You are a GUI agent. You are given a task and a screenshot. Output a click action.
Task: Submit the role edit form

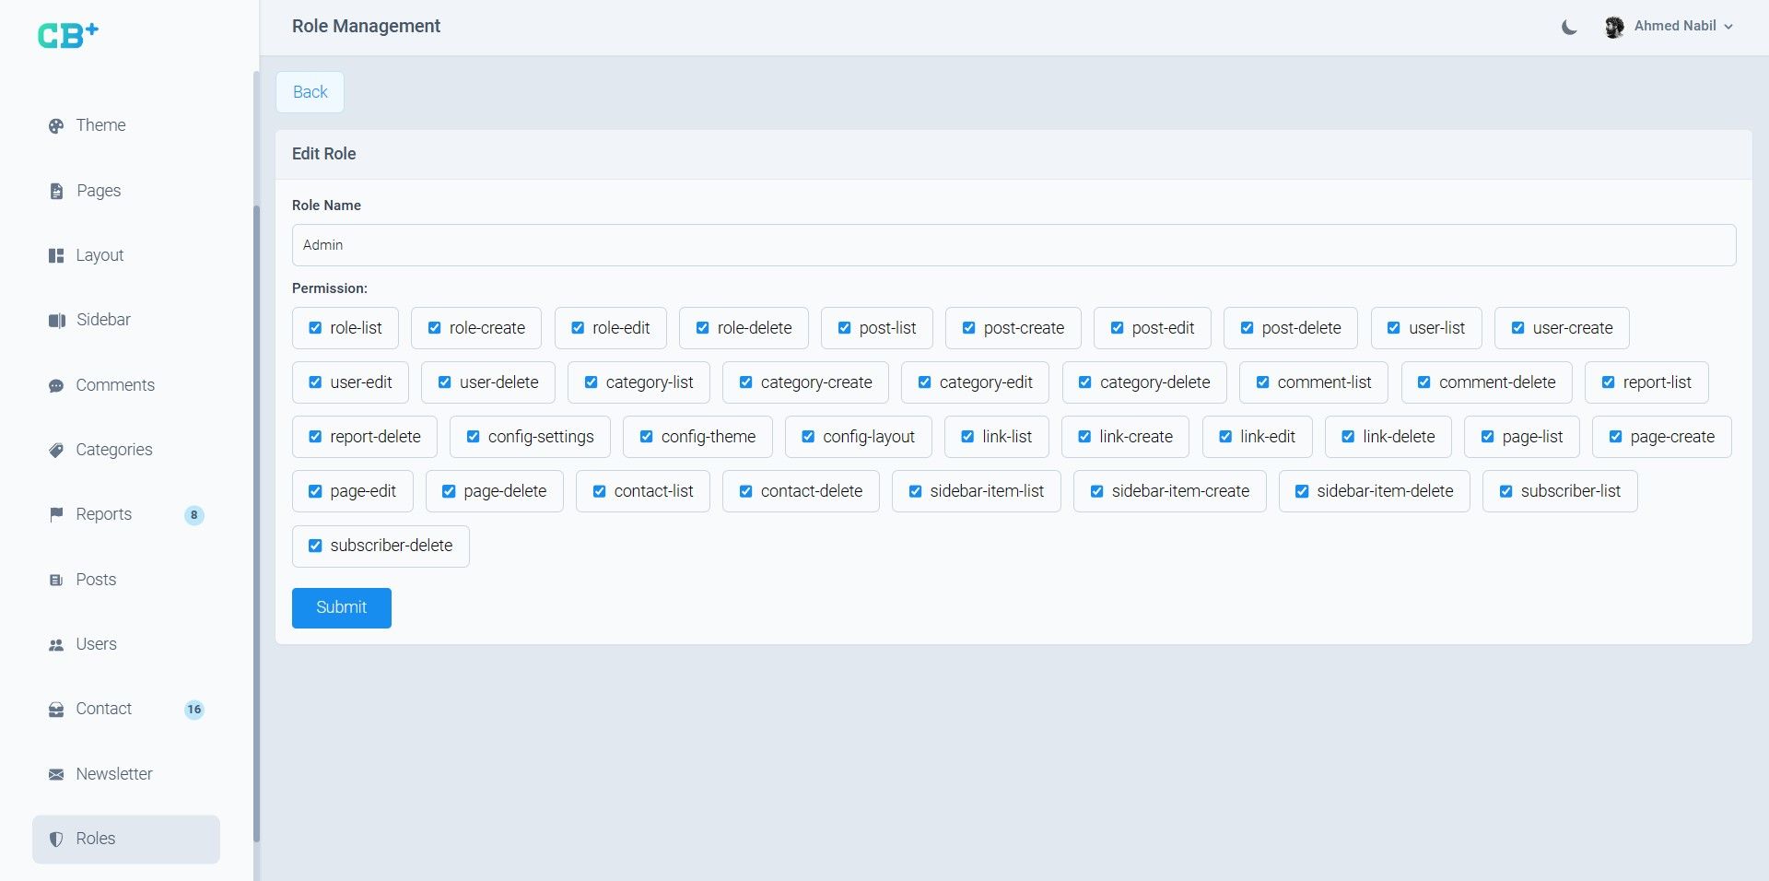pyautogui.click(x=341, y=608)
